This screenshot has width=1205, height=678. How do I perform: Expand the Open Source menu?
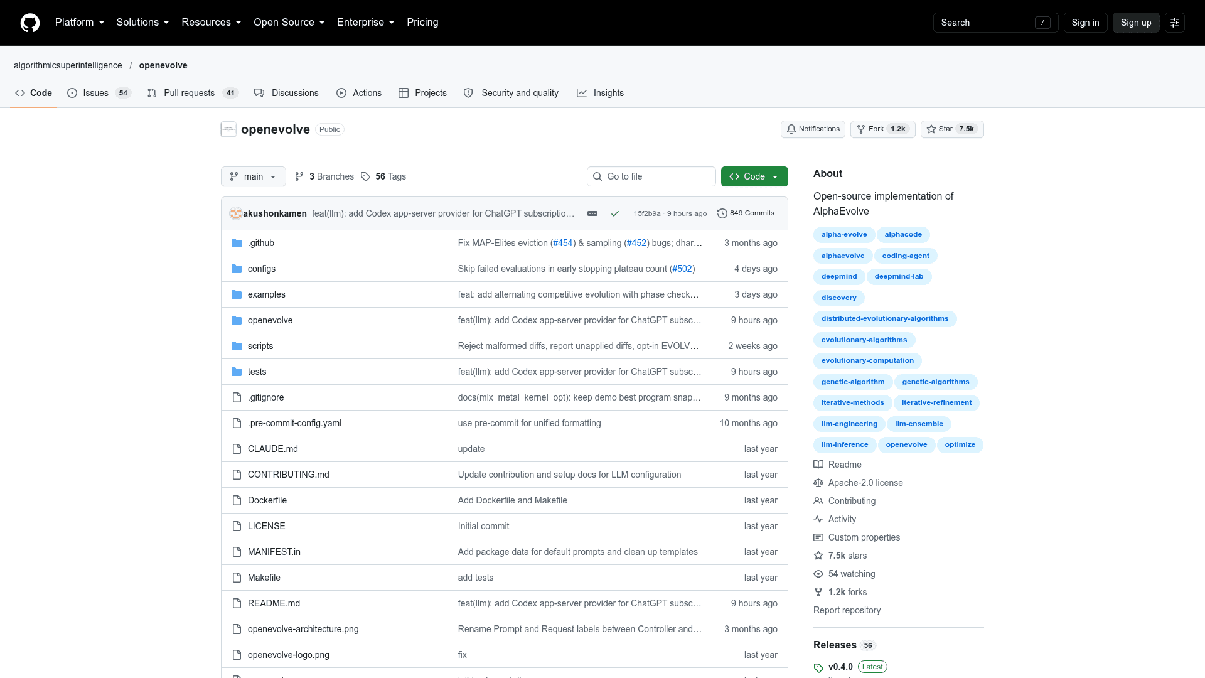(289, 23)
